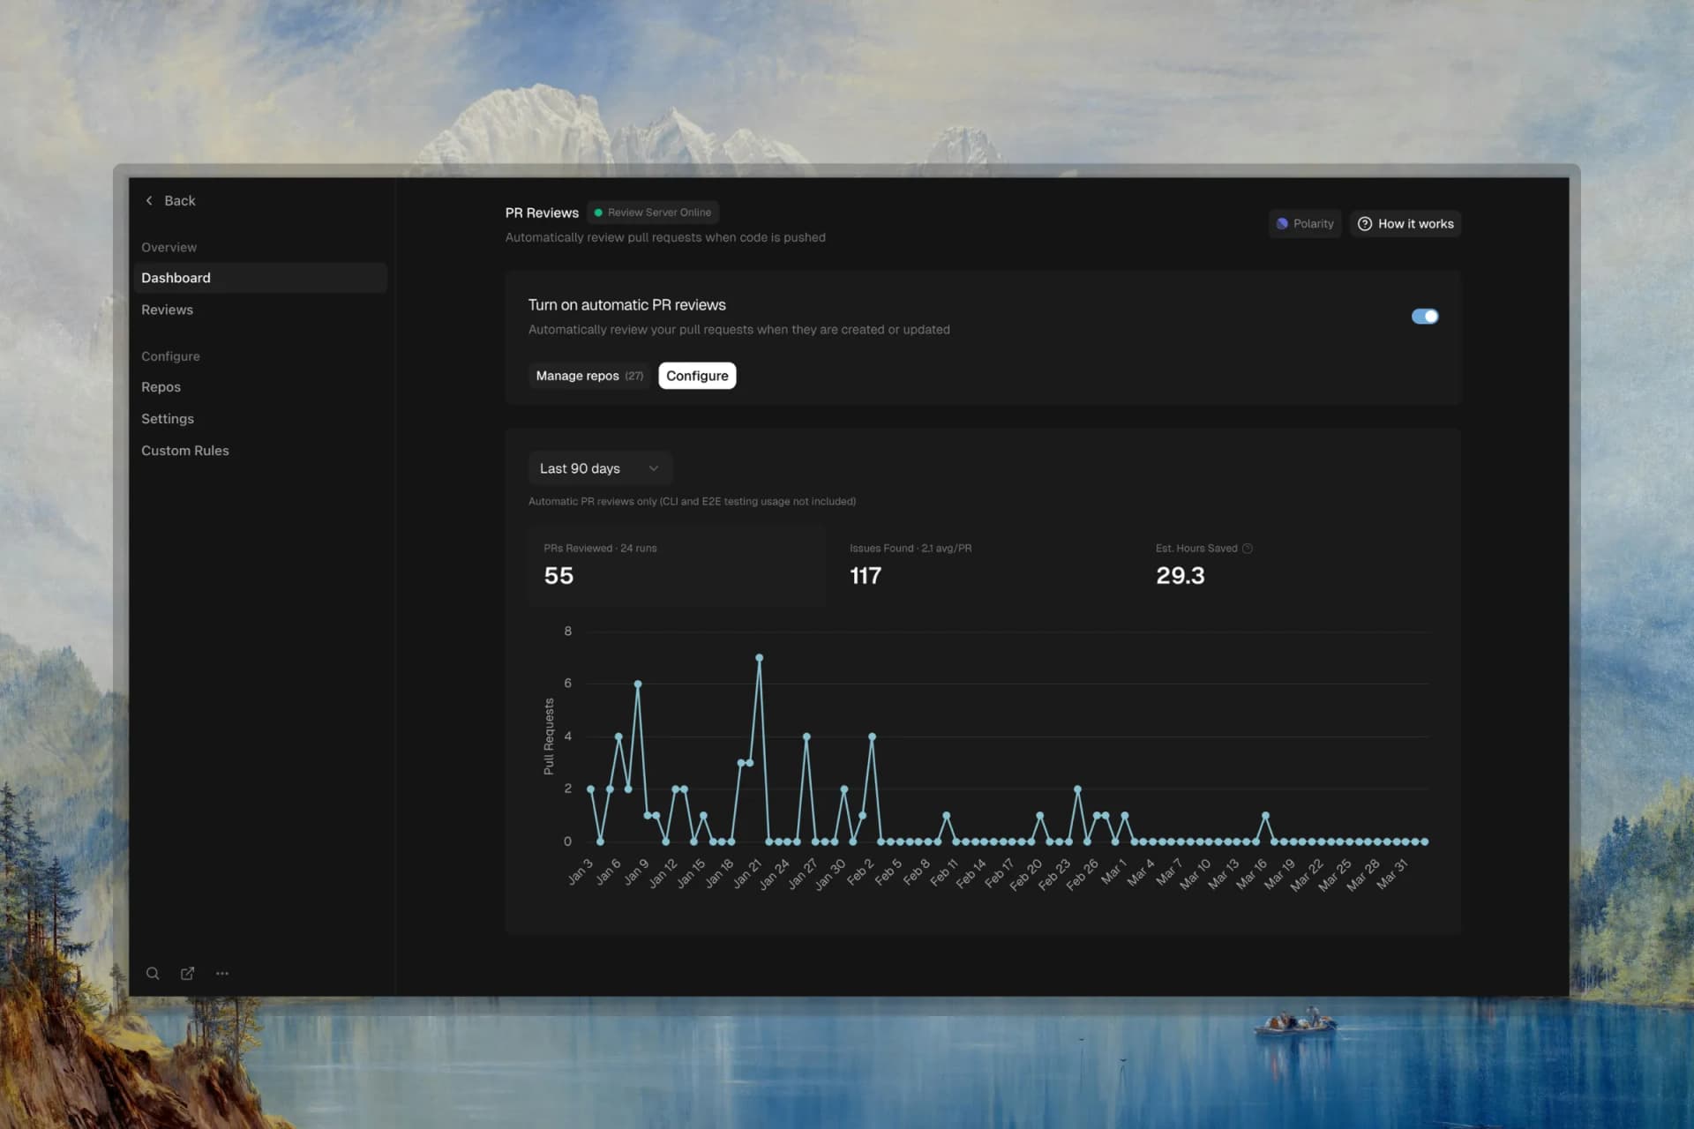Viewport: 1694px width, 1129px height.
Task: Open the Settings item under Configure
Action: [168, 418]
